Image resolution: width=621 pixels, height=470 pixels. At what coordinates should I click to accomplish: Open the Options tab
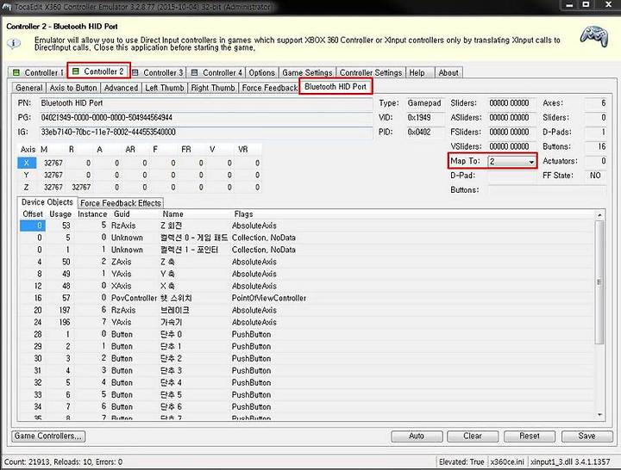pos(262,72)
